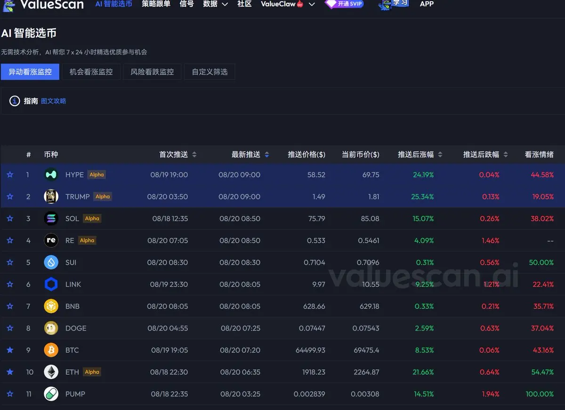
Task: Click BNB current price 629.18
Action: tap(369, 306)
